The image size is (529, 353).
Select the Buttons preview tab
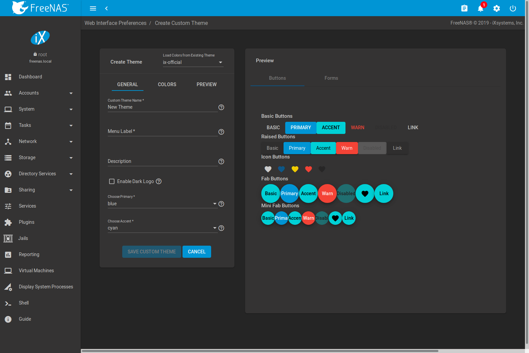[277, 78]
